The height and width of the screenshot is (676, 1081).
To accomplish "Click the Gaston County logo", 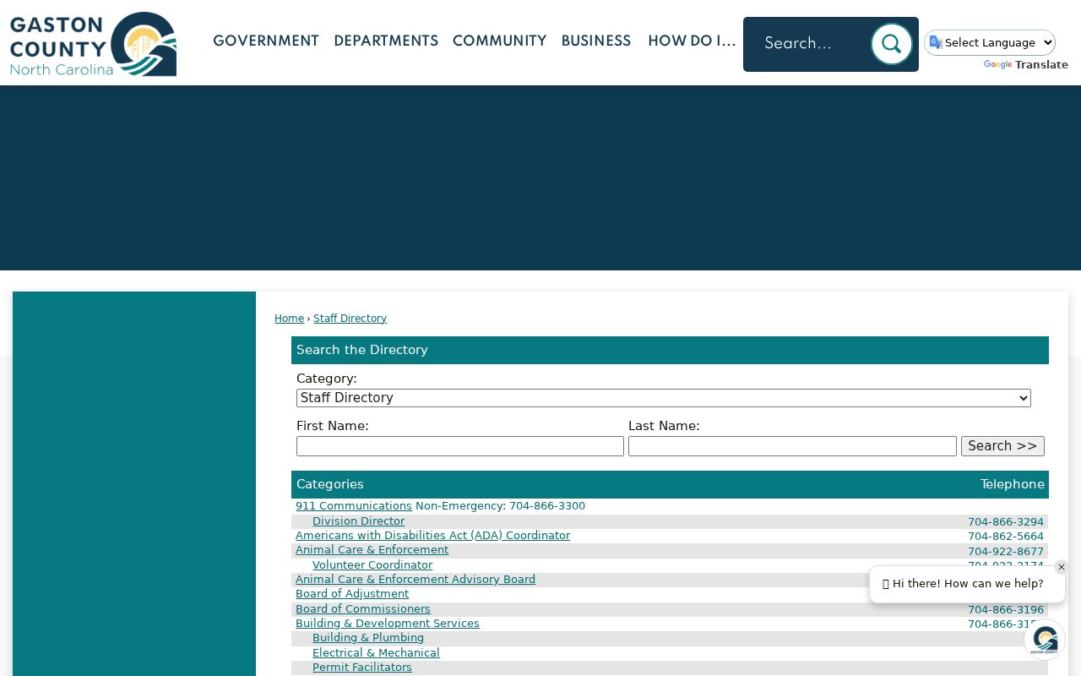I will coord(93,44).
